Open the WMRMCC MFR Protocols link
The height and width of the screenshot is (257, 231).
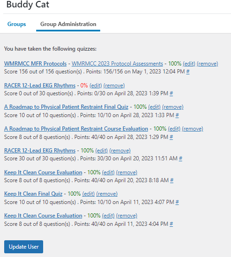pyautogui.click(x=35, y=64)
